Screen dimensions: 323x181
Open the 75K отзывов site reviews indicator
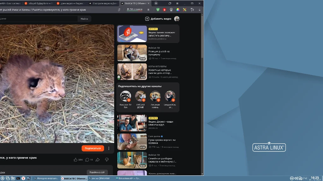click(134, 9)
